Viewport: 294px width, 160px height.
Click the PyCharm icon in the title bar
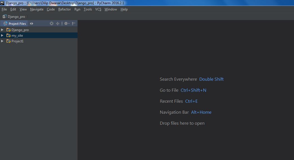(2, 3)
